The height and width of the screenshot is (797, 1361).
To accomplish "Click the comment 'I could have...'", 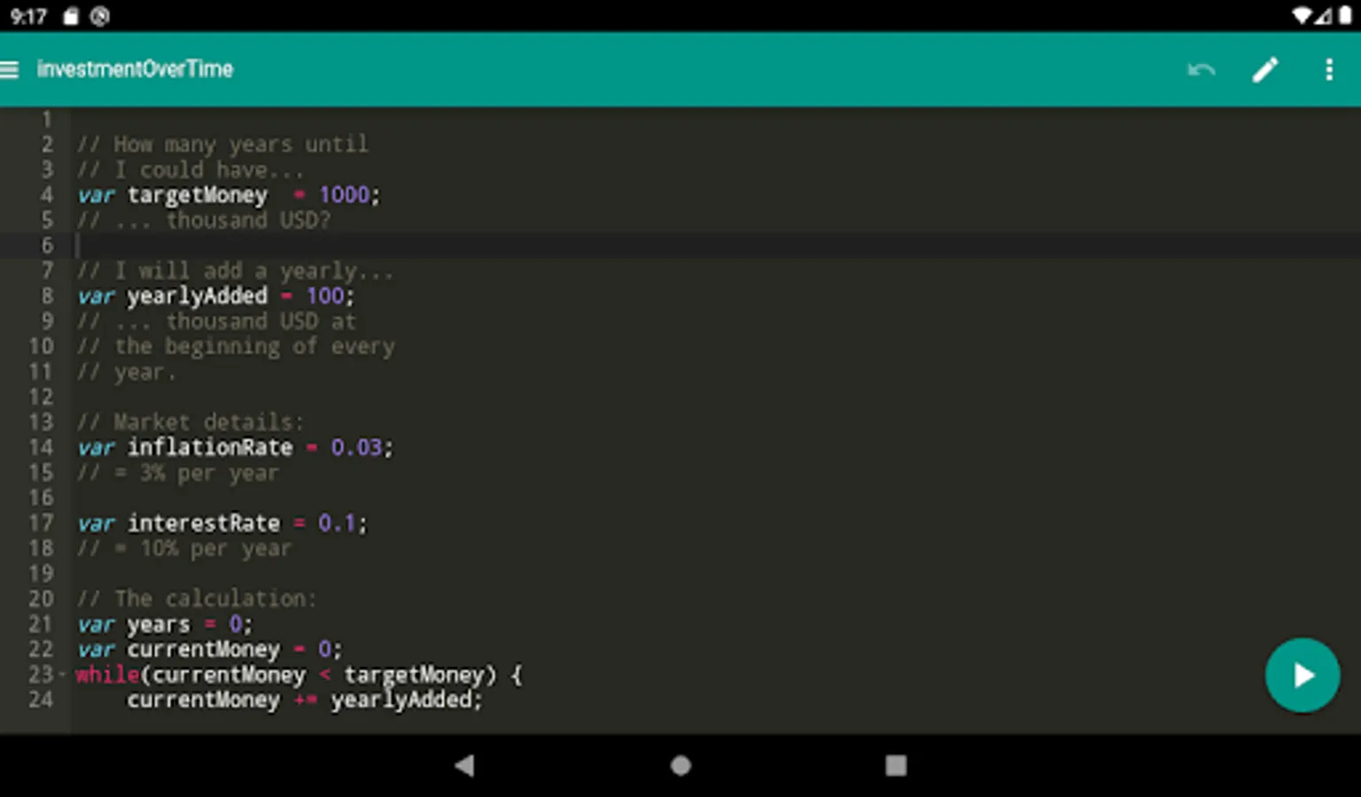I will click(x=191, y=170).
